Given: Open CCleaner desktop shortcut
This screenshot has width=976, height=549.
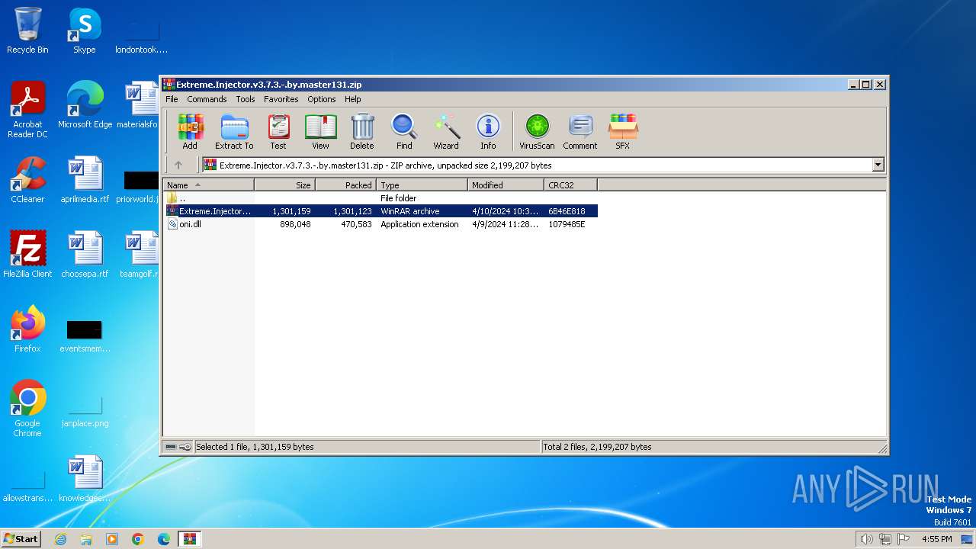Looking at the screenshot, I should click(27, 180).
